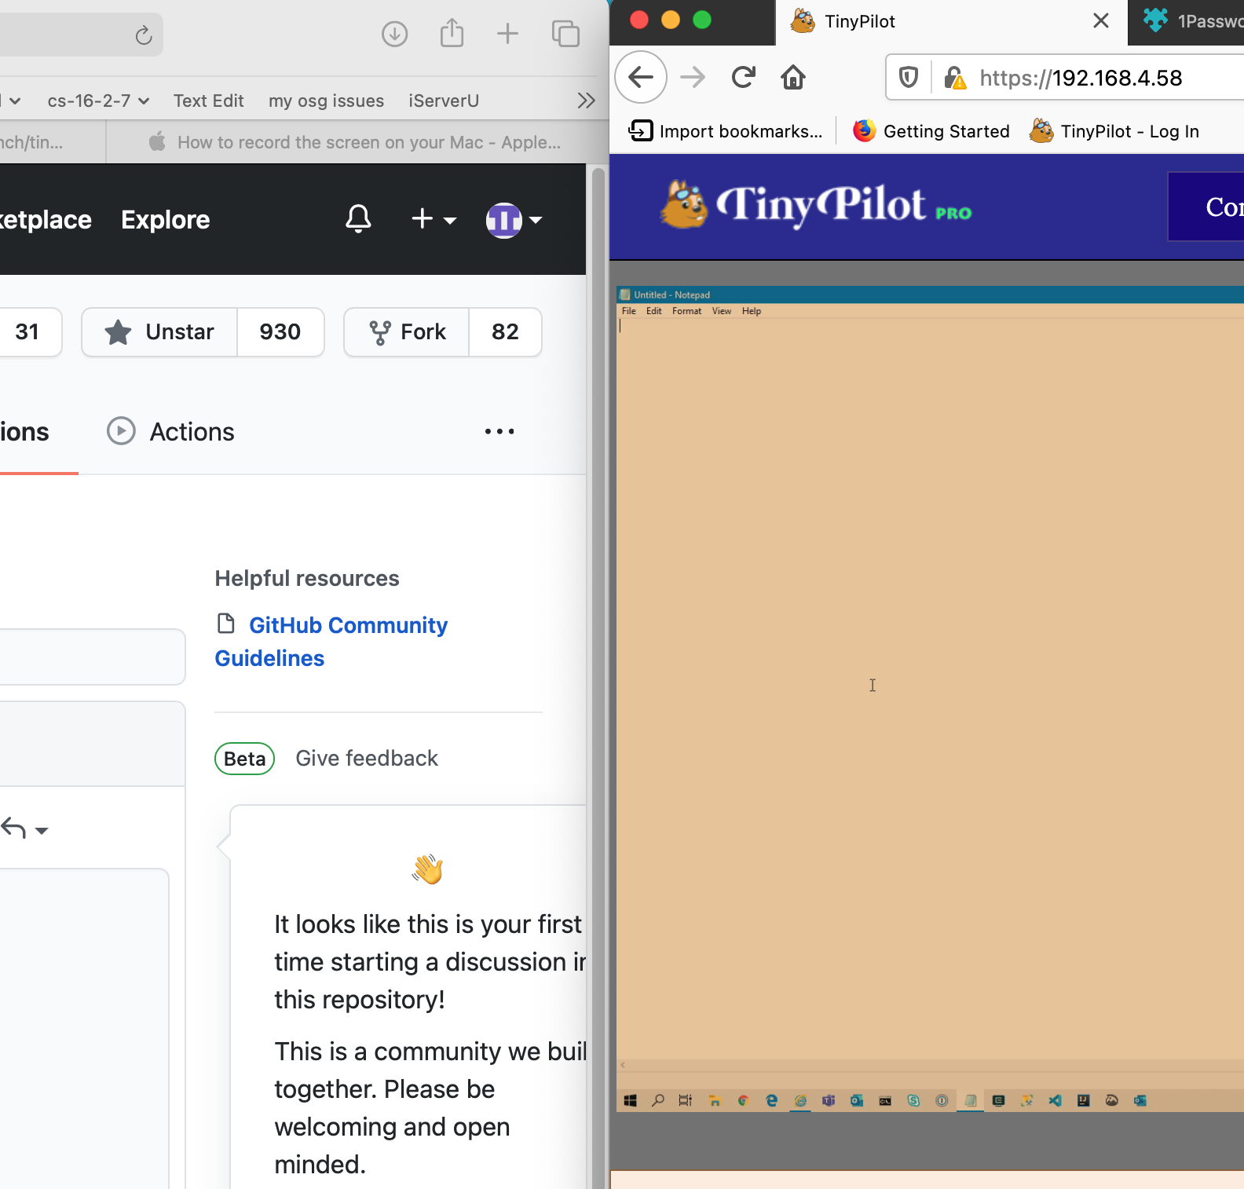Open Firefox tracking protection shield
The height and width of the screenshot is (1189, 1244).
point(909,78)
